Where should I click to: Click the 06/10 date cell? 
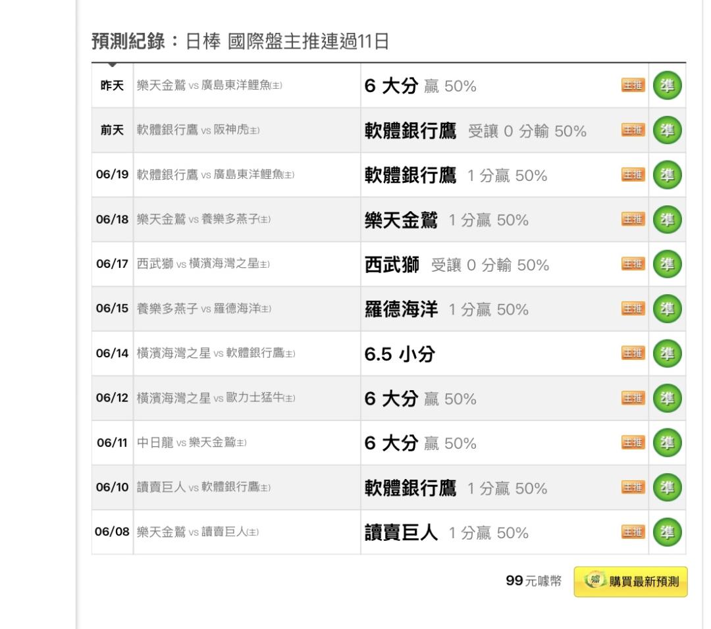coord(112,487)
